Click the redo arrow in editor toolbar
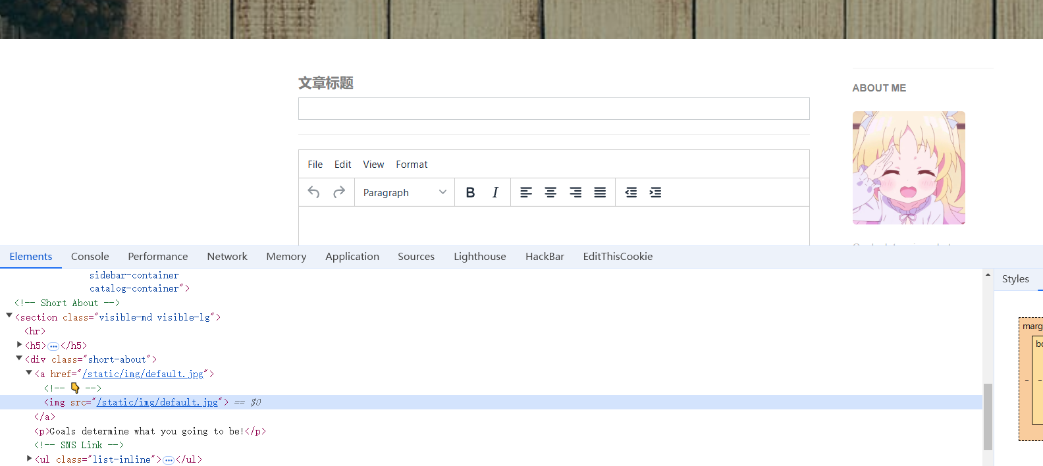 tap(339, 192)
